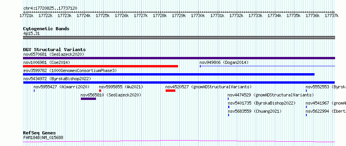This screenshot has height=146, width=346.
Task: Click the 17730k ruler tick label
Action: (198, 15)
